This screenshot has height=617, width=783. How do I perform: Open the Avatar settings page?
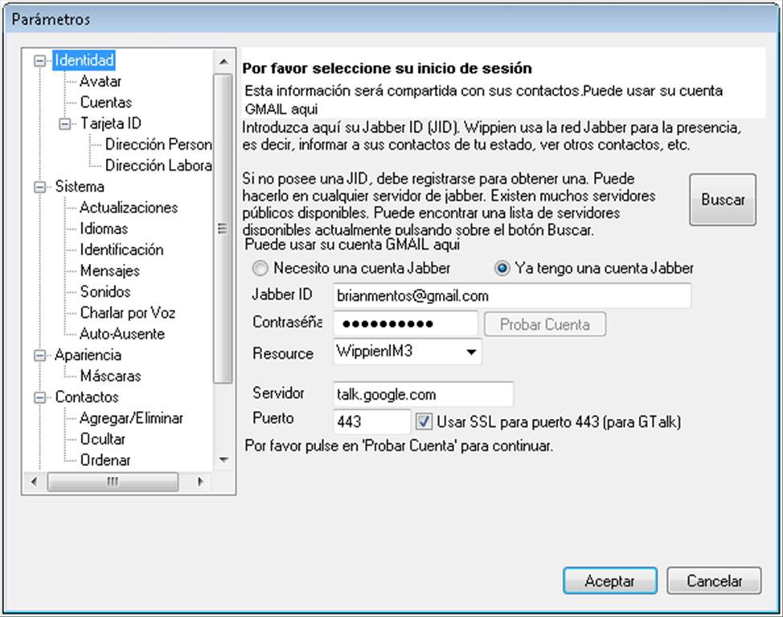[100, 81]
